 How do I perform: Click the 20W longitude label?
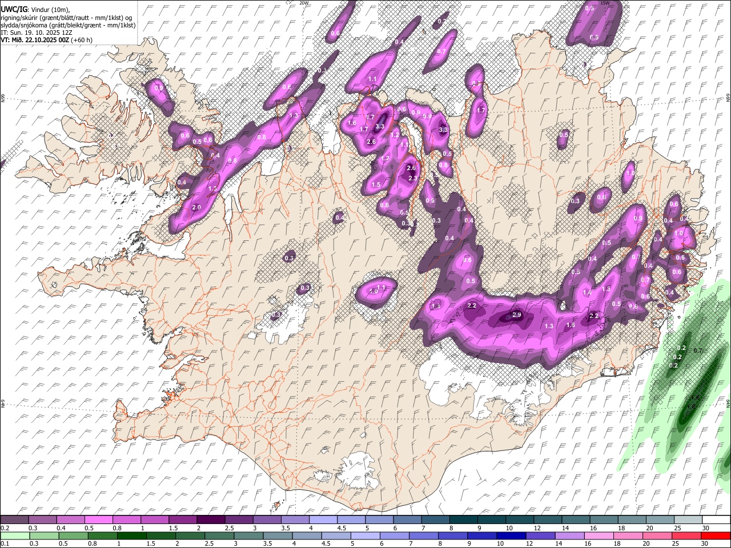(x=304, y=3)
